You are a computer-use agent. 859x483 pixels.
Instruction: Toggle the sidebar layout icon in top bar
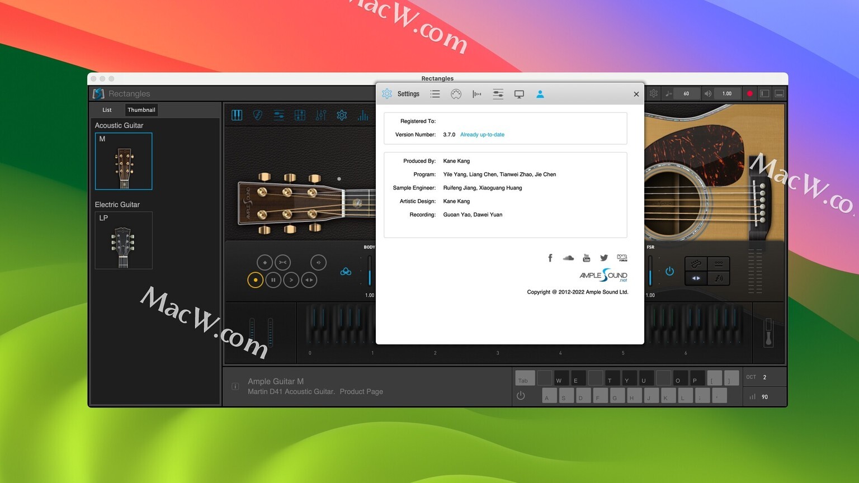point(764,93)
